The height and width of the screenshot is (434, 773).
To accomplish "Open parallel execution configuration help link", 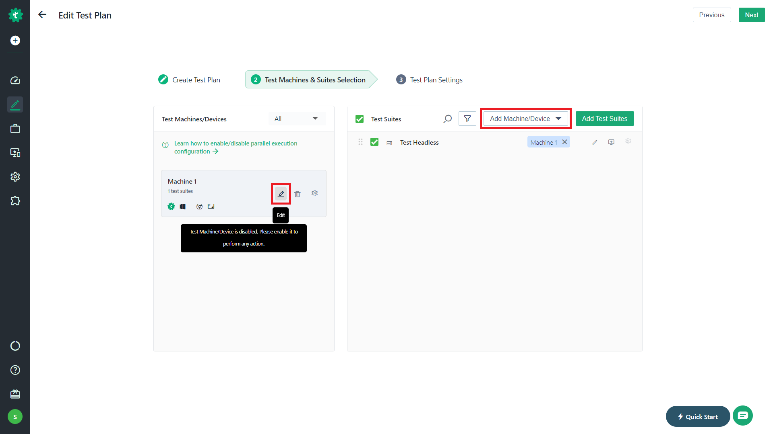I will 236,147.
